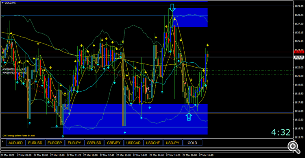Open USDJPY symbol button

173,143
